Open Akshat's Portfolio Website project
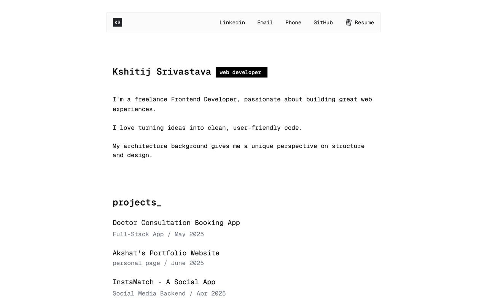This screenshot has width=487, height=304. (x=166, y=253)
